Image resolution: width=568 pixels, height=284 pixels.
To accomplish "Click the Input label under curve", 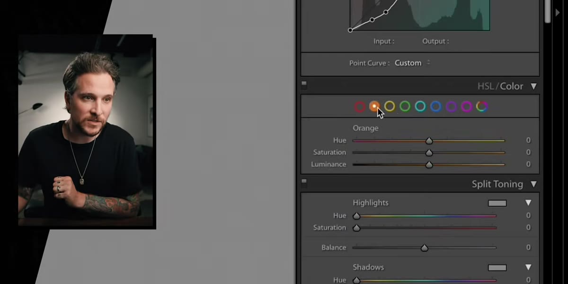I will 384,41.
